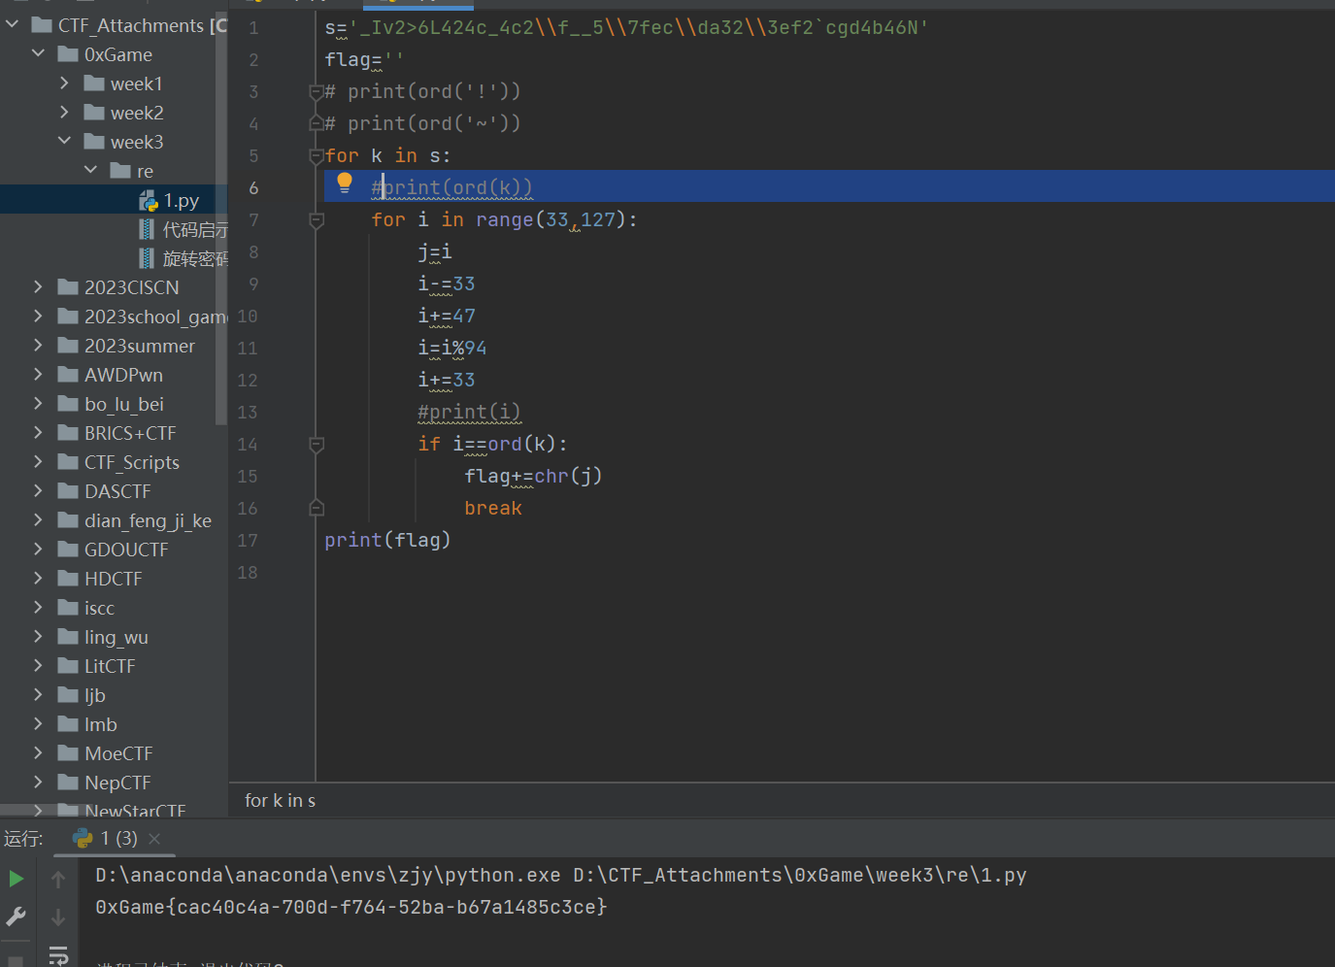
Task: Collapse the week3 folder
Action: (64, 142)
